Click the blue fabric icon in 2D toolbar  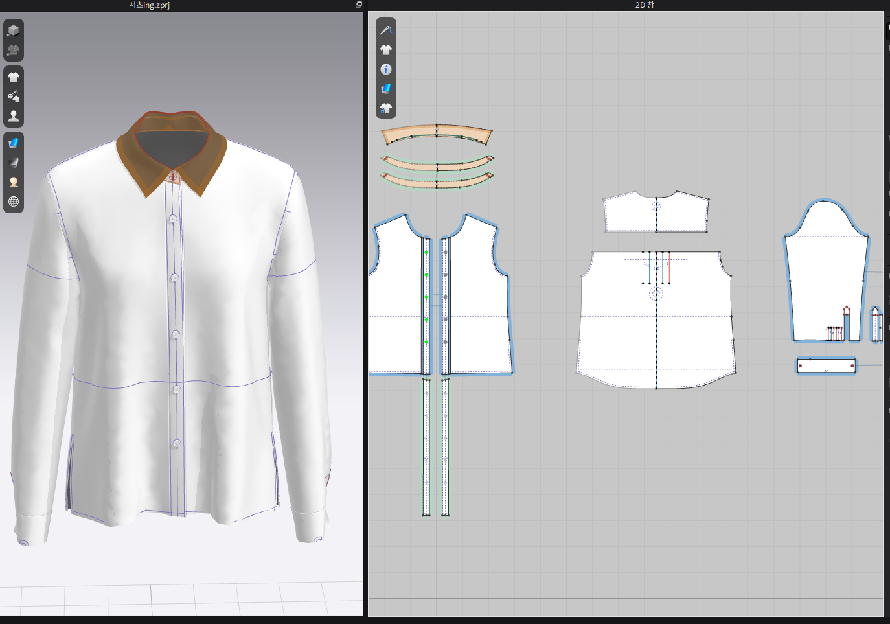point(386,89)
